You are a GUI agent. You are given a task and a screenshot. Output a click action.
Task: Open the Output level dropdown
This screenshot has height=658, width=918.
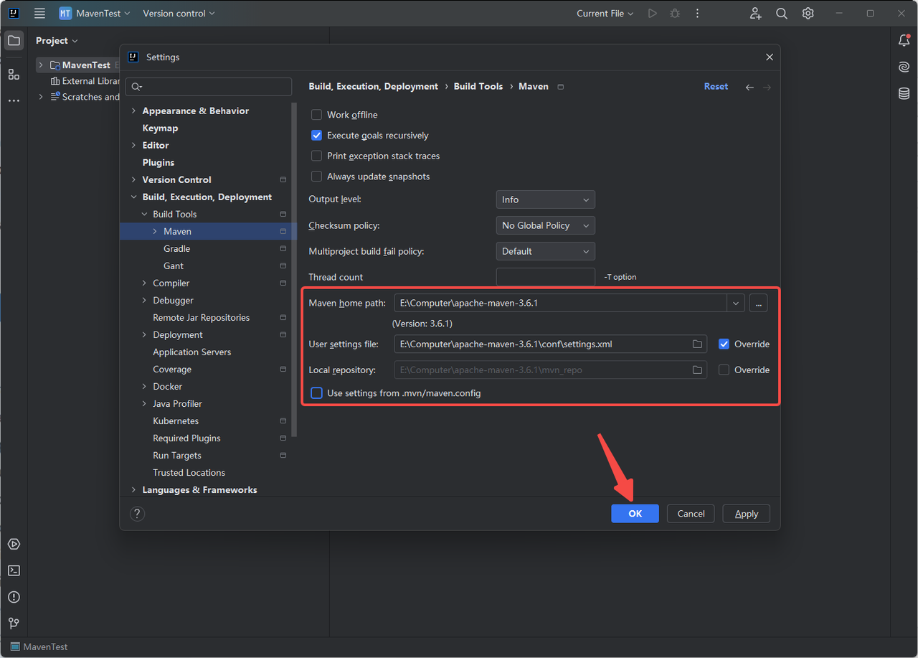click(x=545, y=199)
